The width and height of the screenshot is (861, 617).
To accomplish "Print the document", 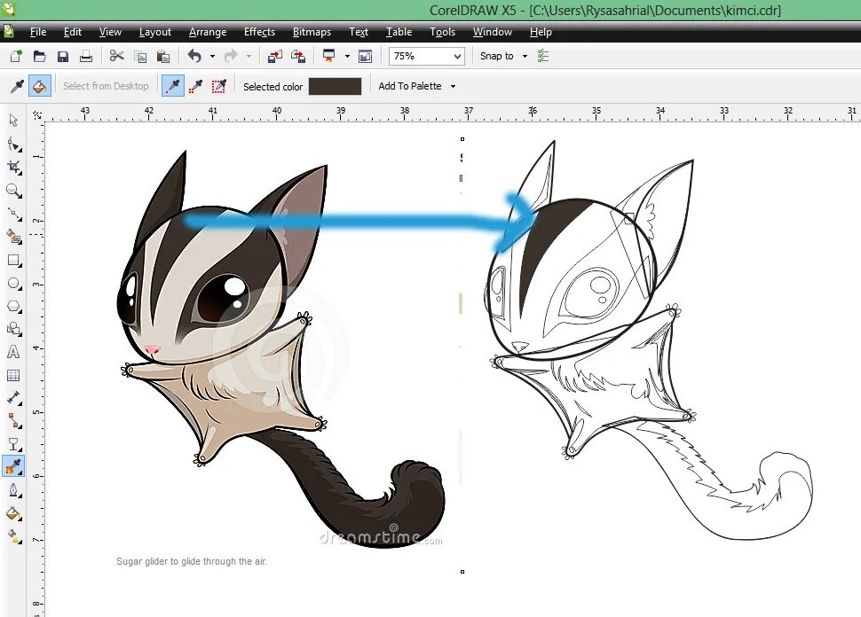I will tap(86, 56).
